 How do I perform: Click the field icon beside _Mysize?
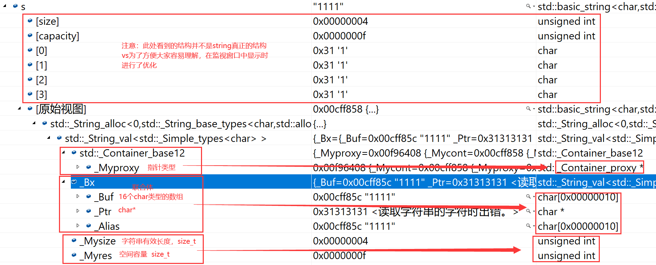coord(74,240)
